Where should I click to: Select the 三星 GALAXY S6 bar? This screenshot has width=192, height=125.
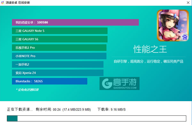(x=60, y=39)
